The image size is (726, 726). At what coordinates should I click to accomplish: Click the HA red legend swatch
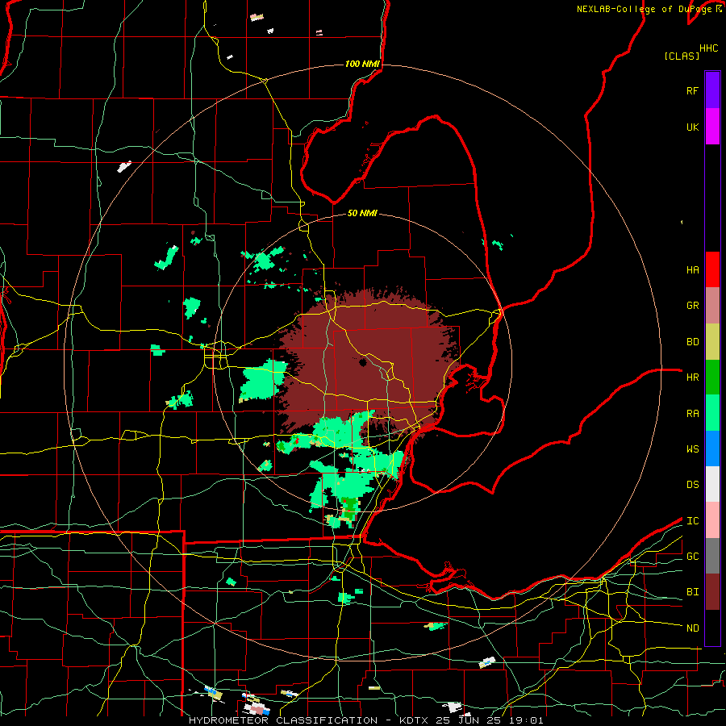[712, 269]
